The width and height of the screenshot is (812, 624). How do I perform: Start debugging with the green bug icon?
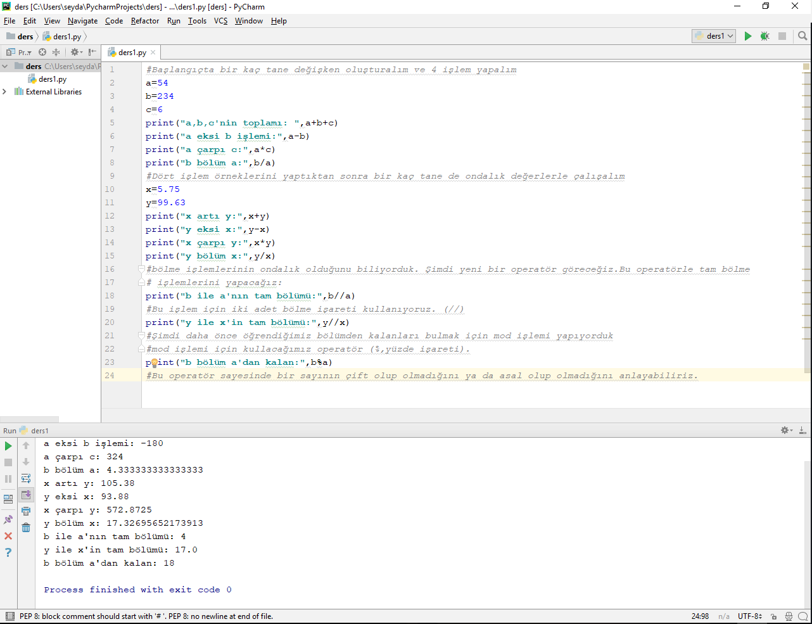(765, 36)
